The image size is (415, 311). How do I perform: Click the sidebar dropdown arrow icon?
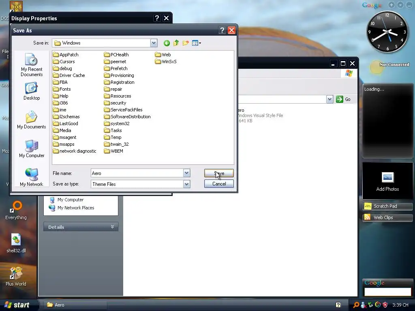point(400,5)
